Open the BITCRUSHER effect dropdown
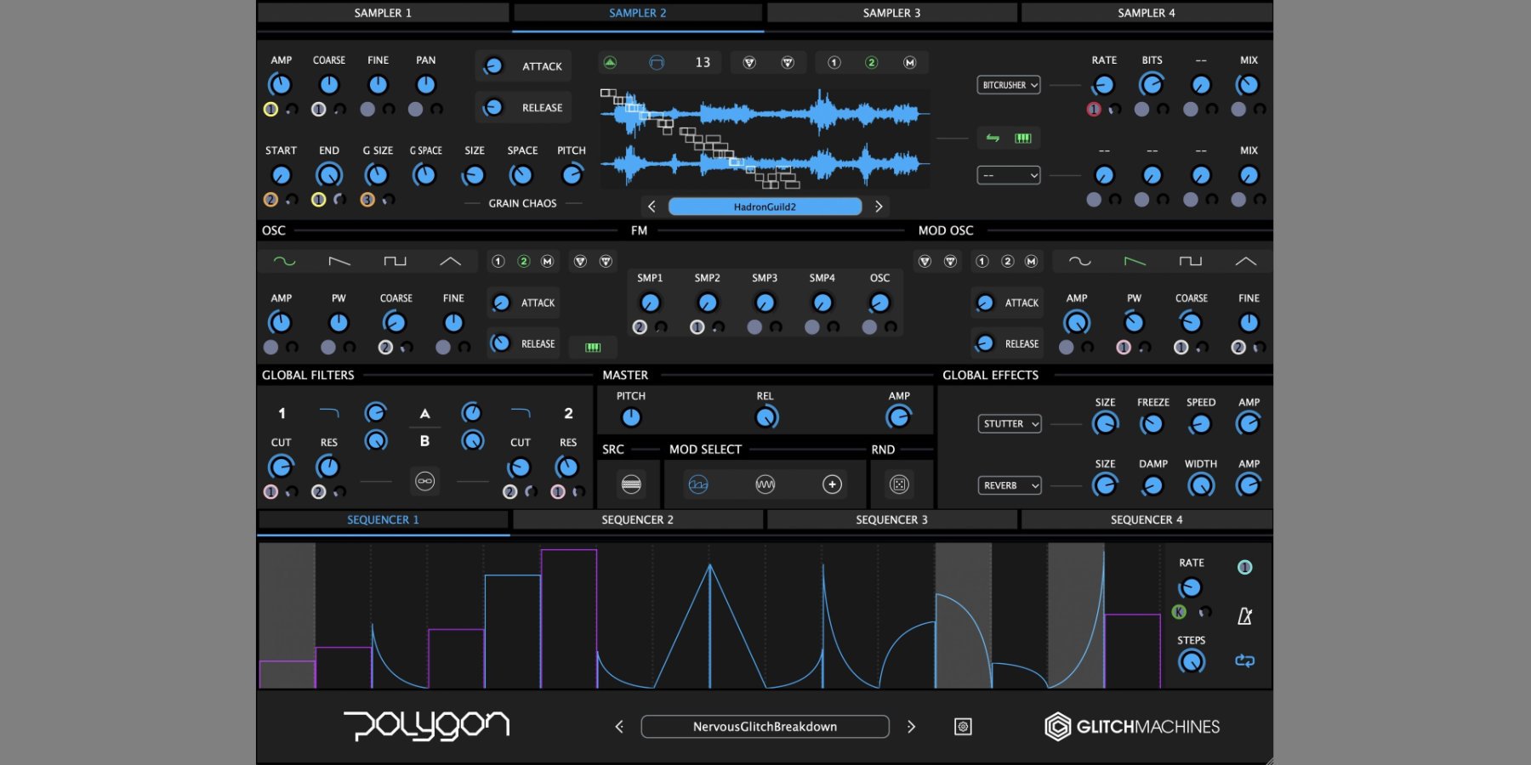 tap(1009, 85)
